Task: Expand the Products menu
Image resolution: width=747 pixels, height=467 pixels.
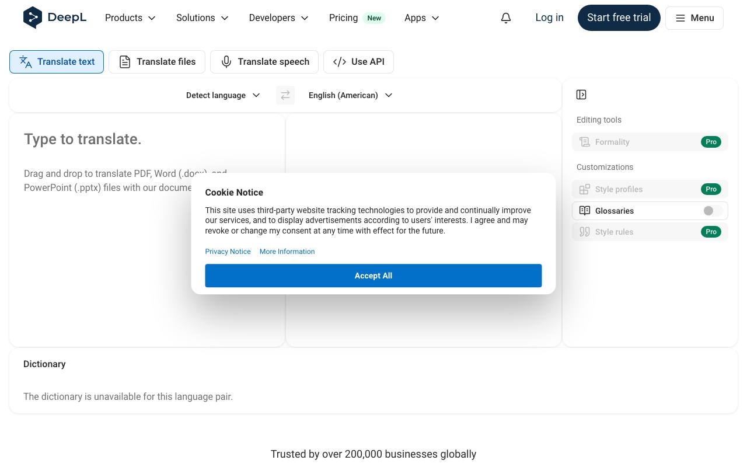Action: click(130, 18)
